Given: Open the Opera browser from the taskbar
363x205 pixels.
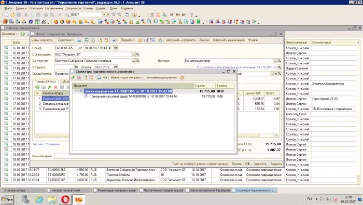Looking at the screenshot, I should coord(65,199).
